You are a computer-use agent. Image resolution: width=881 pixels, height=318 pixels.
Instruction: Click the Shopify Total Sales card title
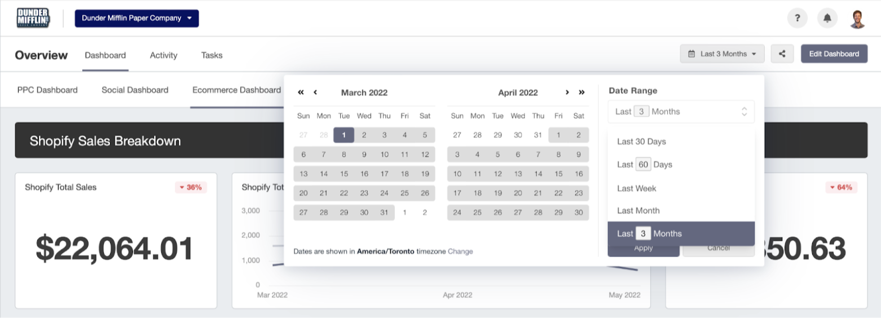pos(61,187)
